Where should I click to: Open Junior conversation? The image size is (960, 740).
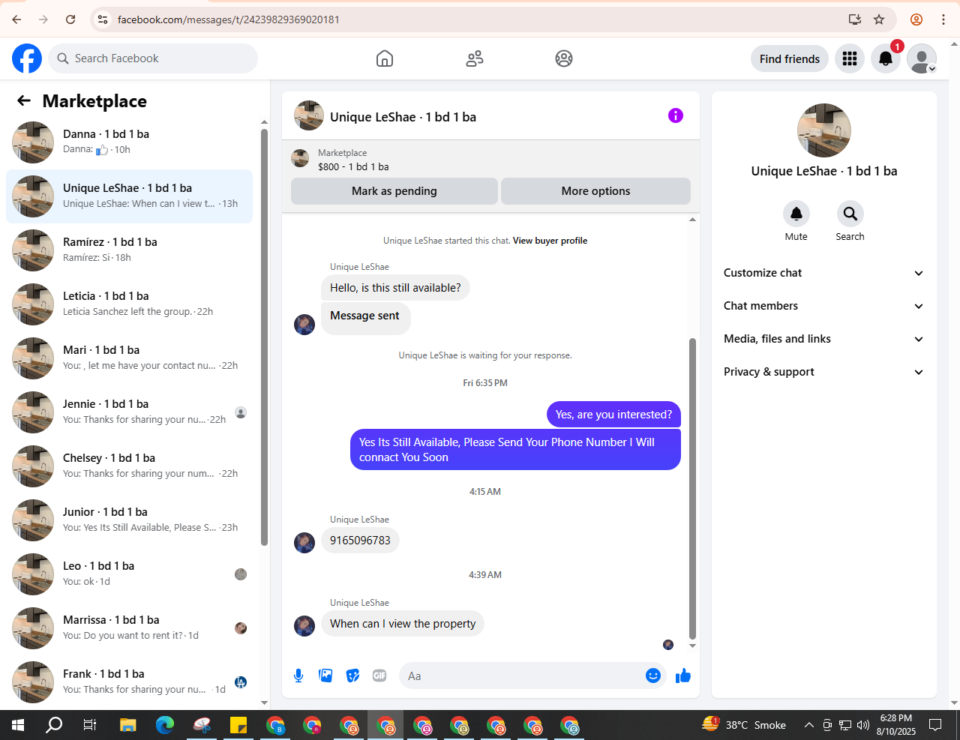[129, 520]
